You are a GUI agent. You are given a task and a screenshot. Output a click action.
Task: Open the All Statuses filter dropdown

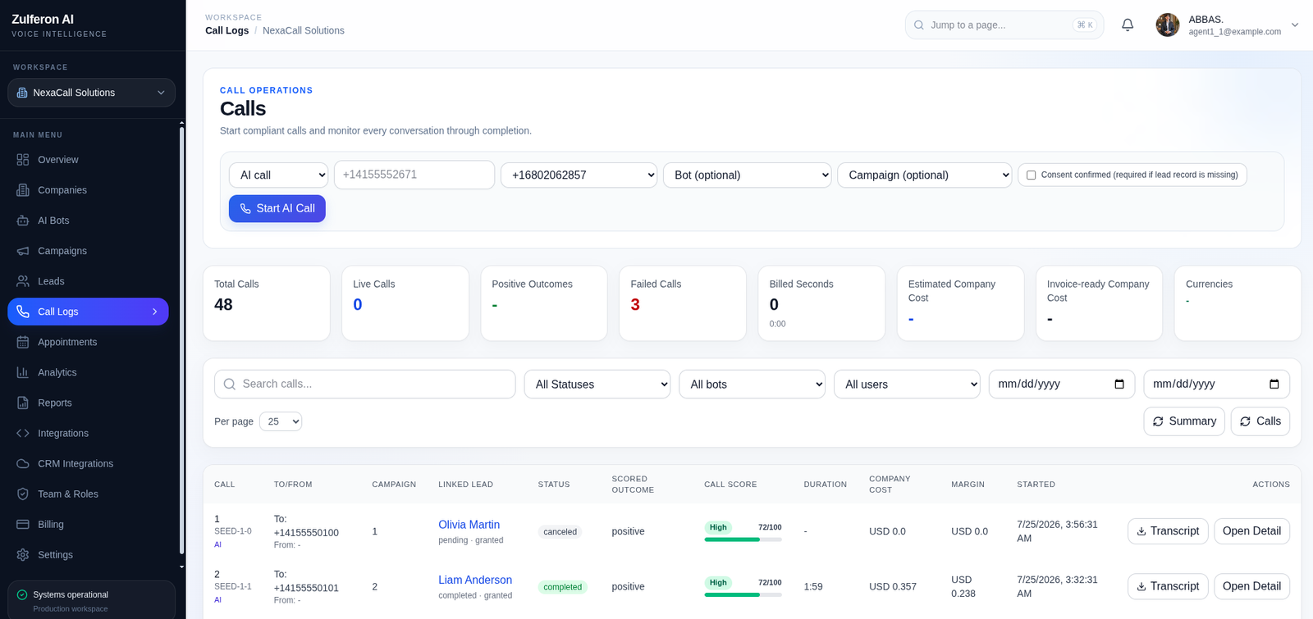[597, 384]
